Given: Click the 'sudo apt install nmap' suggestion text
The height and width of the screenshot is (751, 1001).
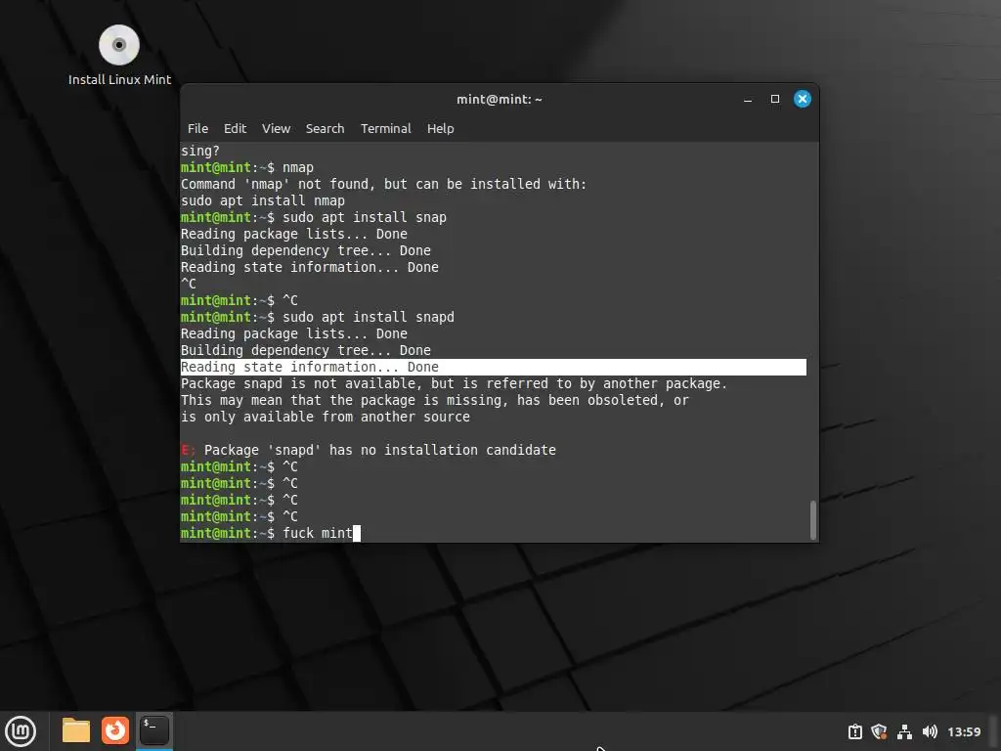Looking at the screenshot, I should pyautogui.click(x=262, y=201).
